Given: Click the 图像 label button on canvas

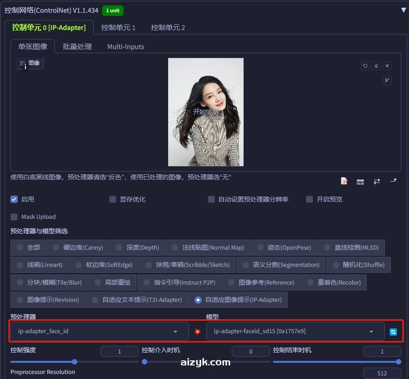Looking at the screenshot, I should click(x=30, y=64).
